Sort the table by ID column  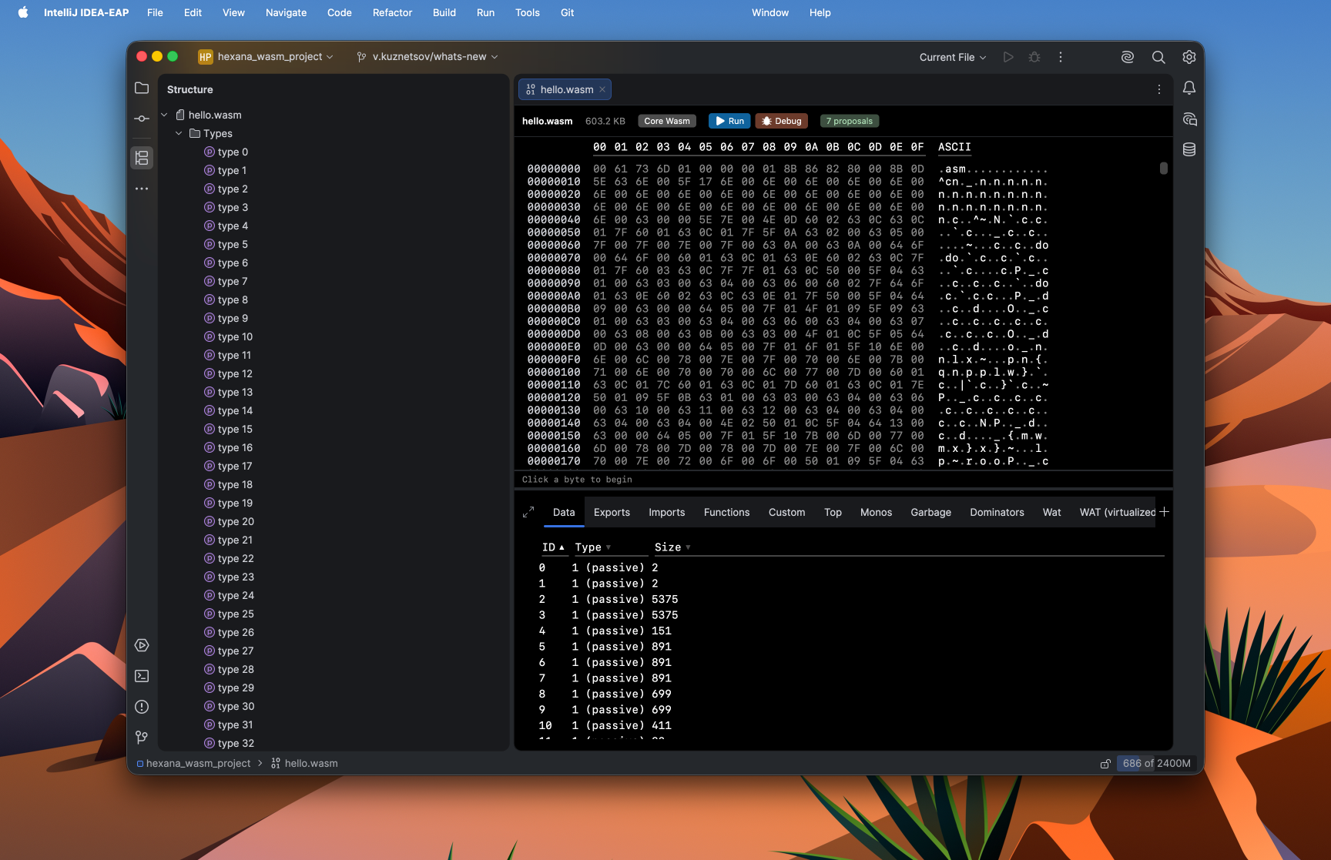553,547
